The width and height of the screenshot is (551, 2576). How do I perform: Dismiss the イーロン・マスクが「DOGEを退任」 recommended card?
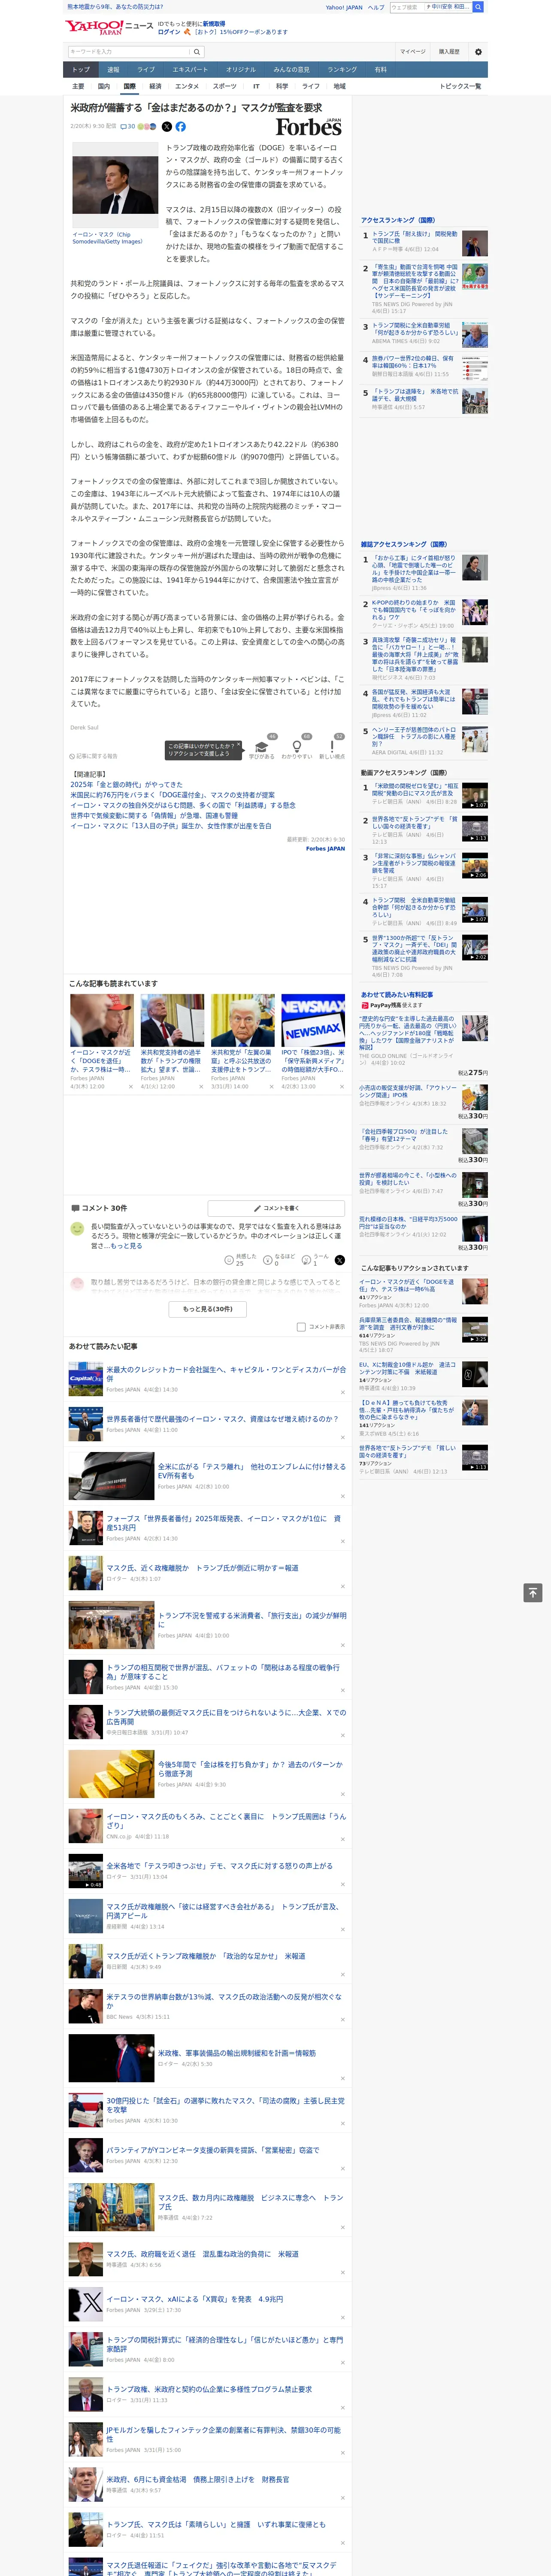pos(130,1086)
